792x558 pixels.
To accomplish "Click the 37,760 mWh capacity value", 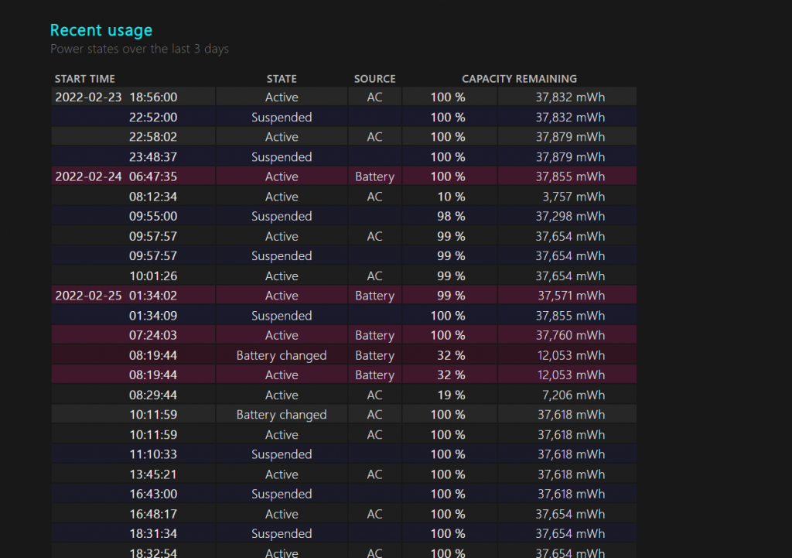I will click(571, 335).
